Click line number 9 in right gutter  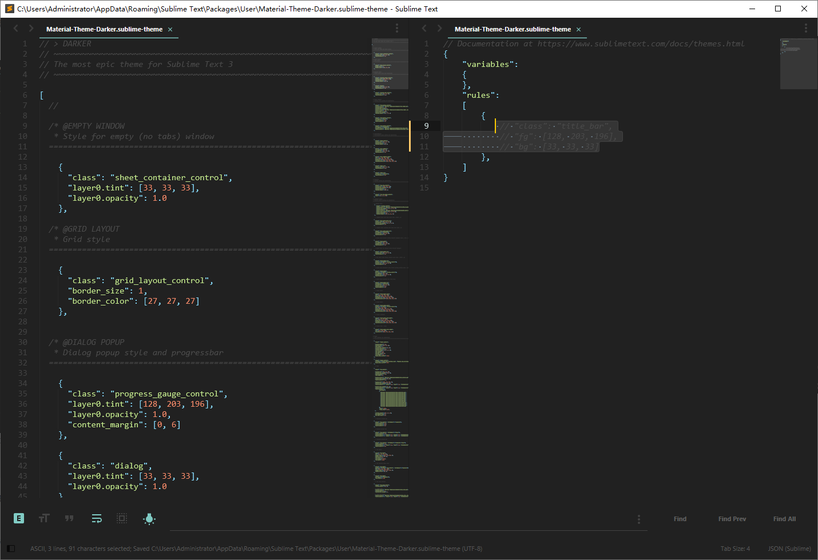426,126
